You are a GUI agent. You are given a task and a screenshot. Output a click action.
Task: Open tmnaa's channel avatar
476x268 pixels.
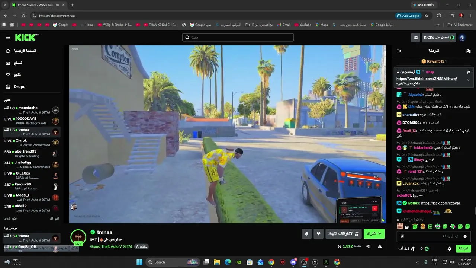point(78,237)
